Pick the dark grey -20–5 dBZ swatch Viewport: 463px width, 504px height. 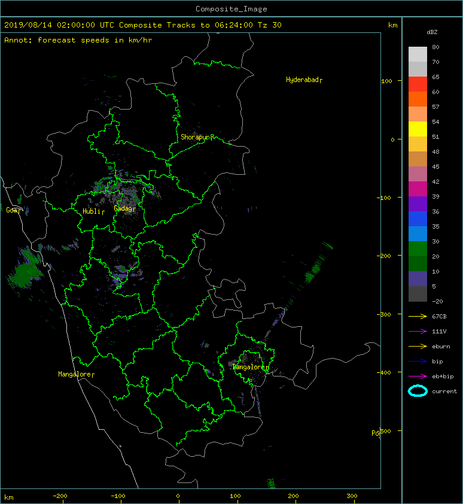point(418,293)
